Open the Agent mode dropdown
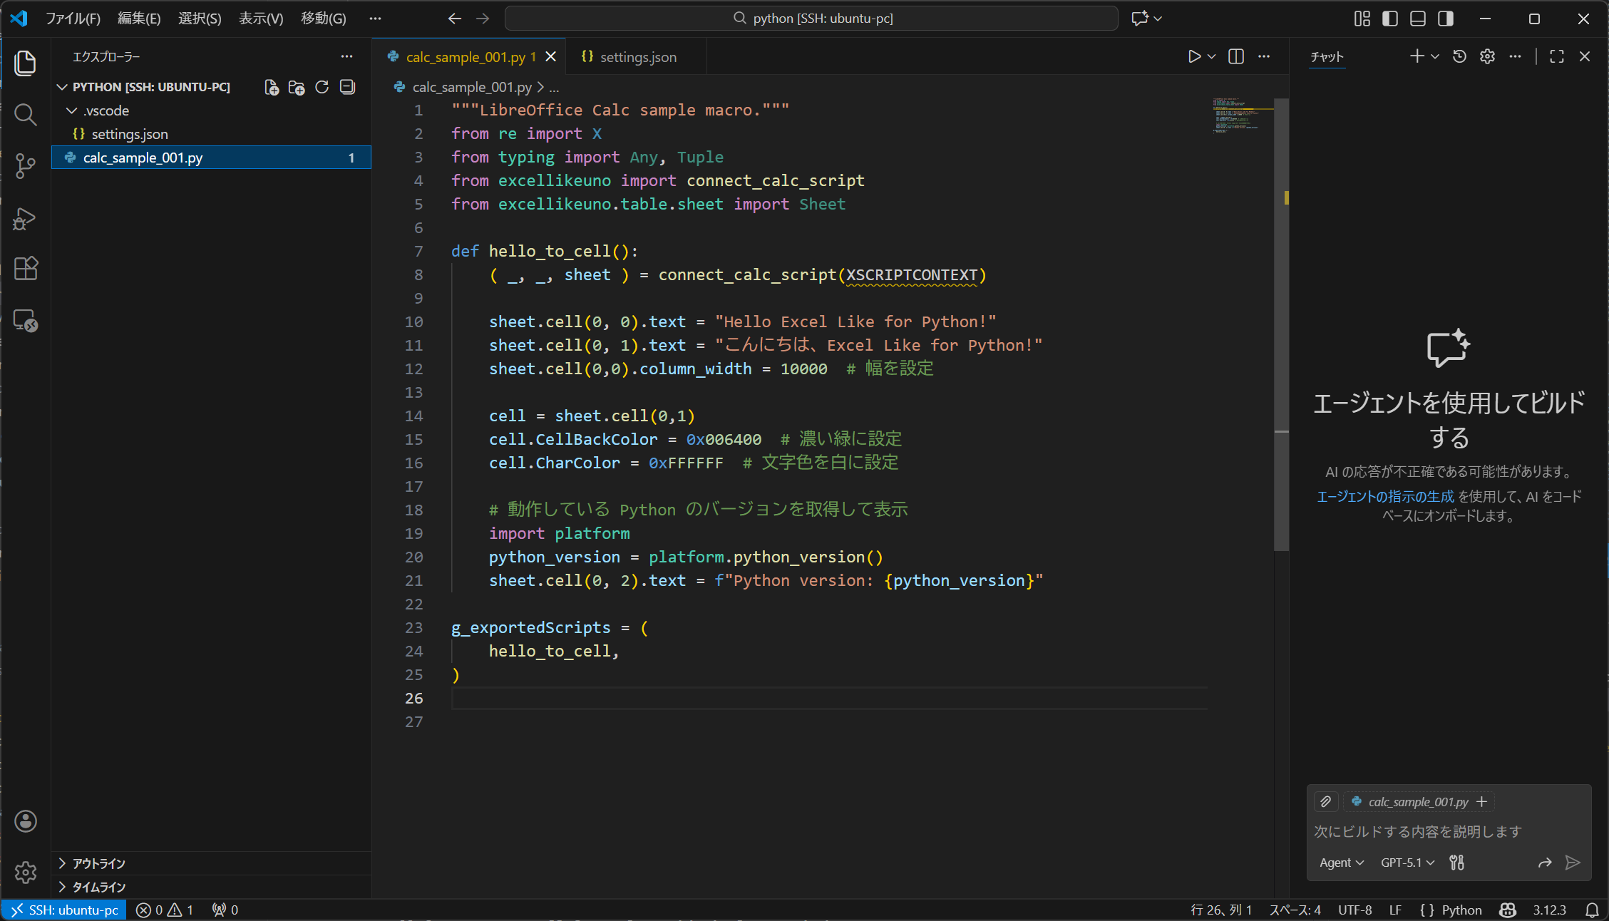This screenshot has width=1609, height=921. tap(1341, 863)
